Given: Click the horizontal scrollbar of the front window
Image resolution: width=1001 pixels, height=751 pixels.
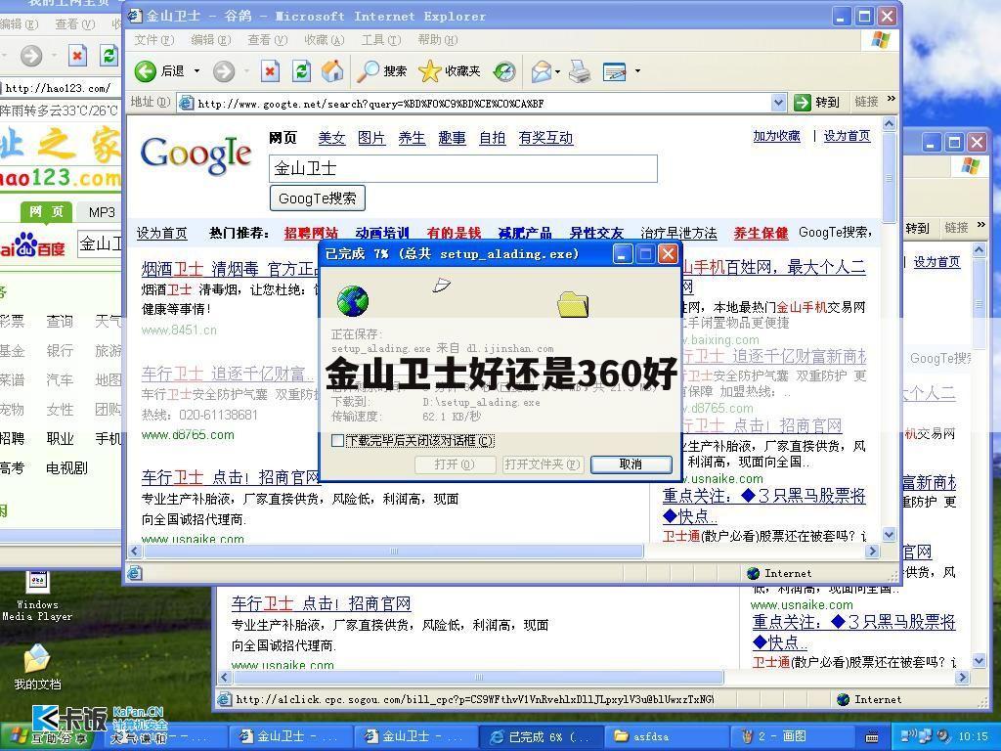Looking at the screenshot, I should pos(394,551).
